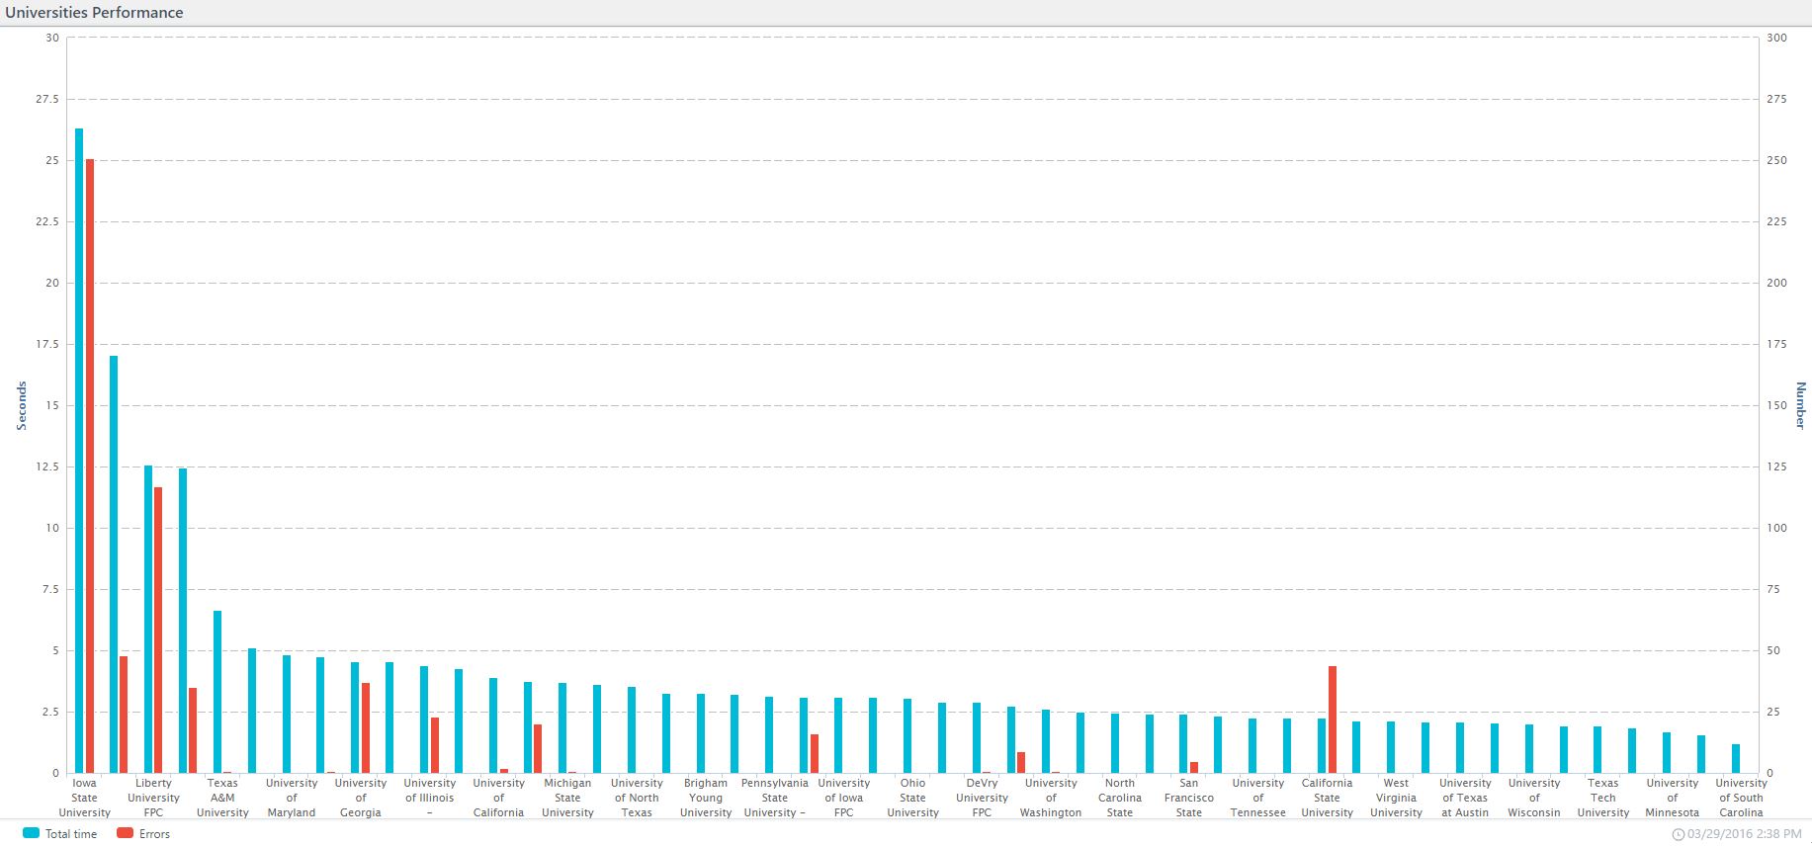This screenshot has width=1812, height=847.
Task: Click the 'University of Georgia' axis label
Action: (361, 798)
